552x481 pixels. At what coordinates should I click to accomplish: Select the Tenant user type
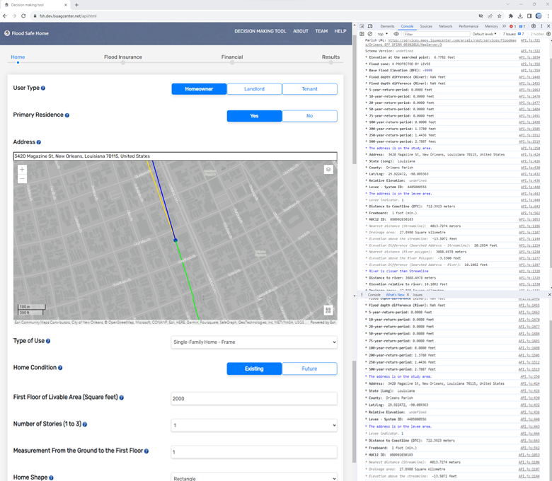tap(309, 89)
